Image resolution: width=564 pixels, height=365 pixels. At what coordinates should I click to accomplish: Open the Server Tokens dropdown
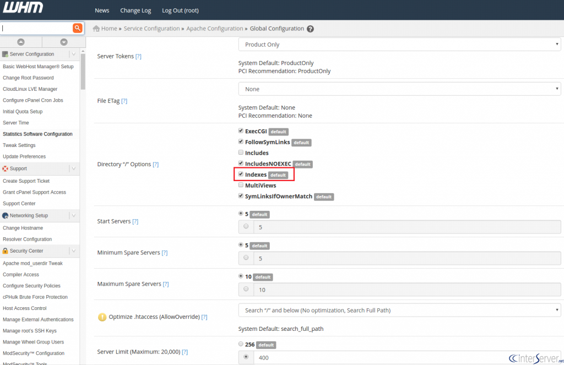(399, 44)
